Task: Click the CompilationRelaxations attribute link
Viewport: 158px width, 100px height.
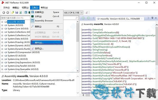Action: coord(104,32)
